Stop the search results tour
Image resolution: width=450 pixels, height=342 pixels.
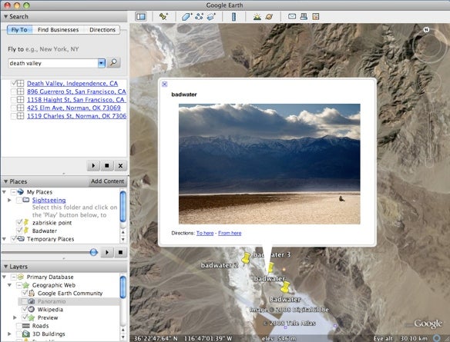click(107, 165)
